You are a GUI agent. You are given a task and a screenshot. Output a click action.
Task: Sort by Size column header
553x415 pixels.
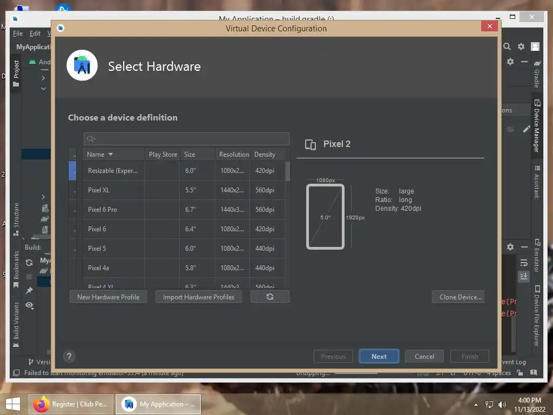pos(197,154)
